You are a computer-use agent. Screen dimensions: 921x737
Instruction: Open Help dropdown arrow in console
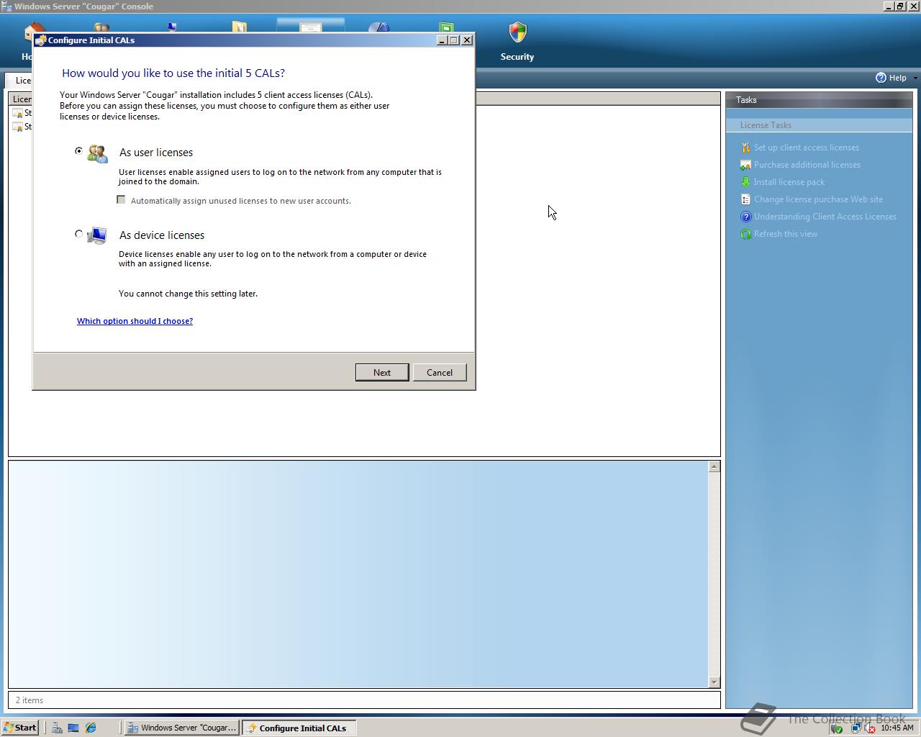pos(915,78)
